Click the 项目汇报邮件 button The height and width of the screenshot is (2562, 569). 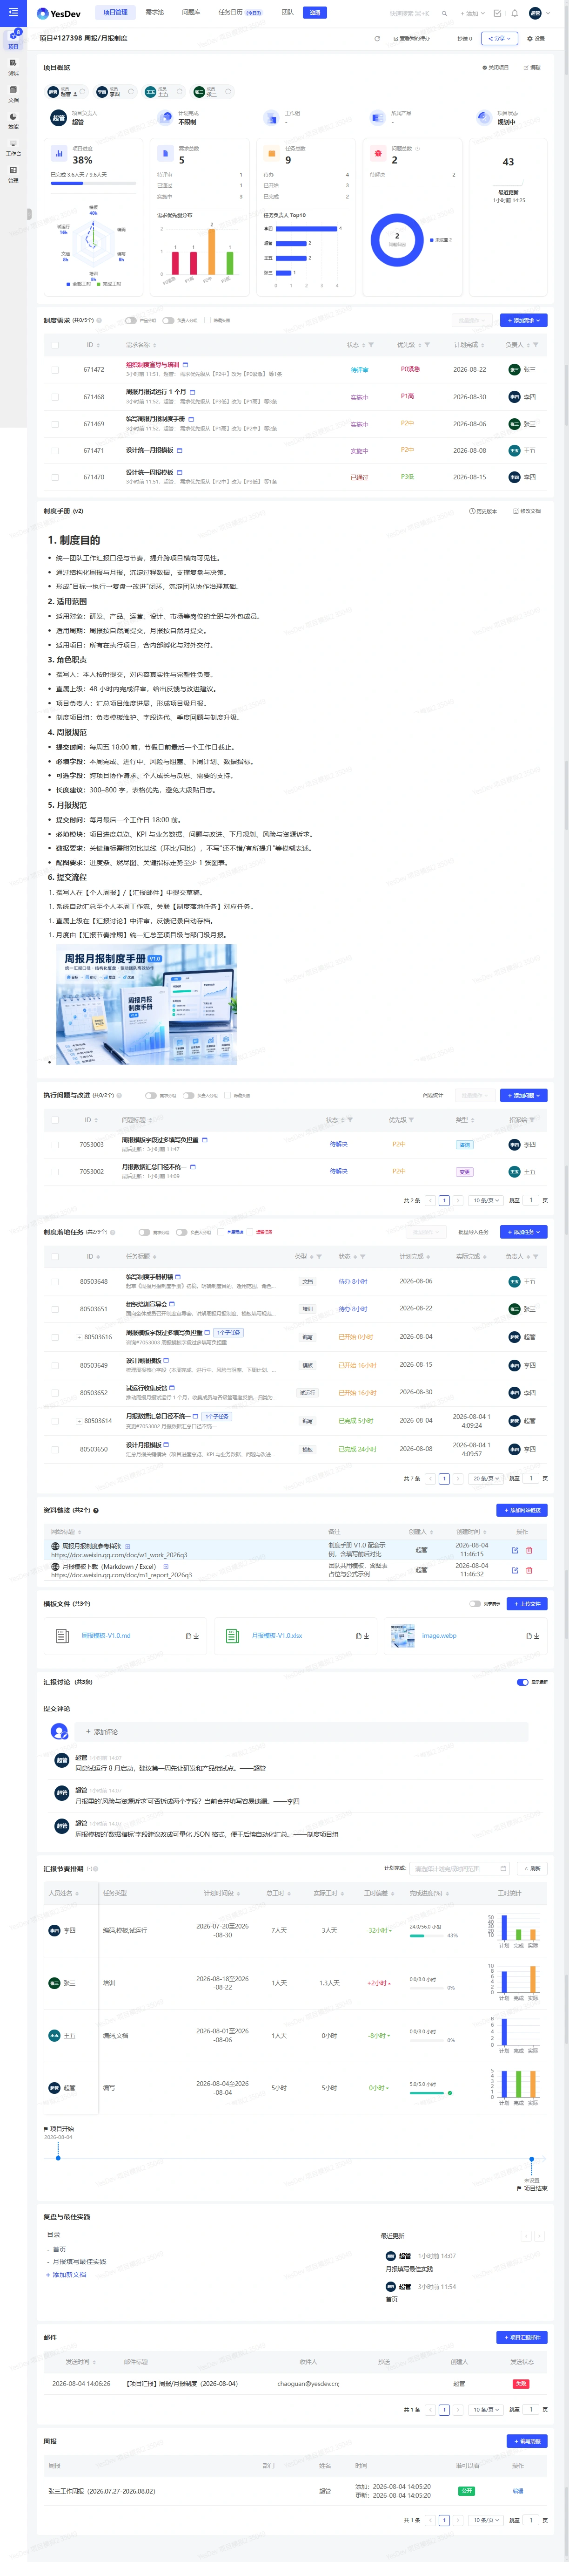pos(522,2337)
